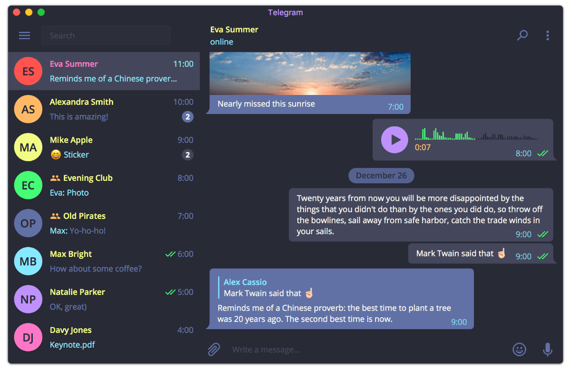
Task: Open the three-dot chat options menu
Action: click(x=548, y=35)
